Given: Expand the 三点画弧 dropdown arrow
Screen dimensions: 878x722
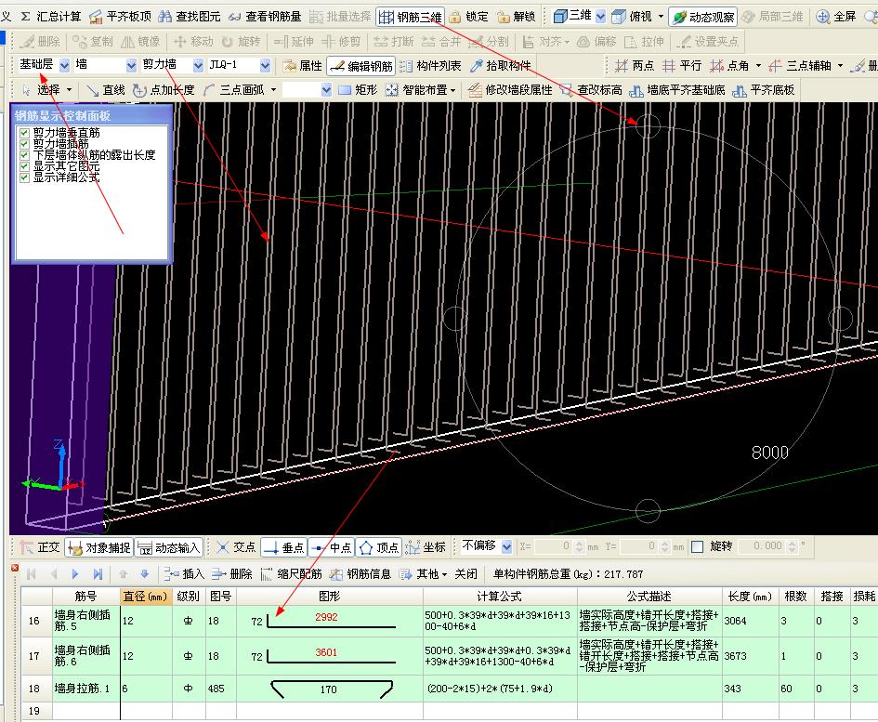Looking at the screenshot, I should pyautogui.click(x=274, y=90).
